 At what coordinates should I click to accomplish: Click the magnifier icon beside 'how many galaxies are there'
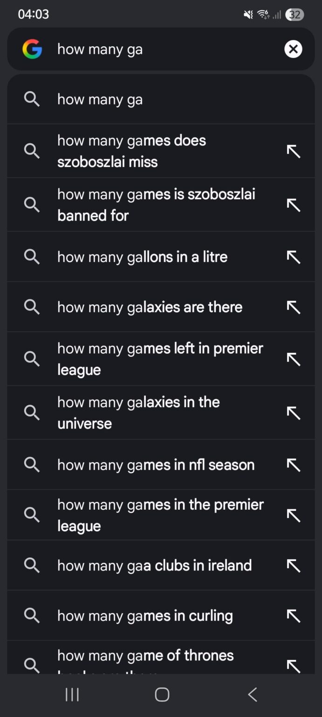31,307
